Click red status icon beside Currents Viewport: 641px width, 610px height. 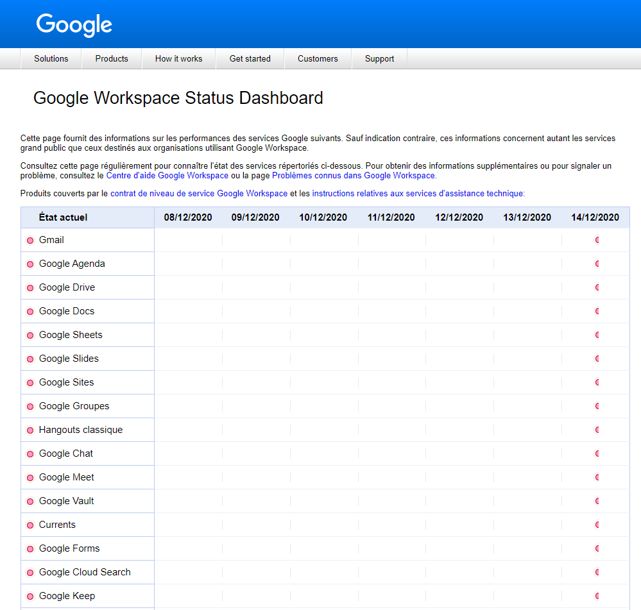[x=30, y=525]
